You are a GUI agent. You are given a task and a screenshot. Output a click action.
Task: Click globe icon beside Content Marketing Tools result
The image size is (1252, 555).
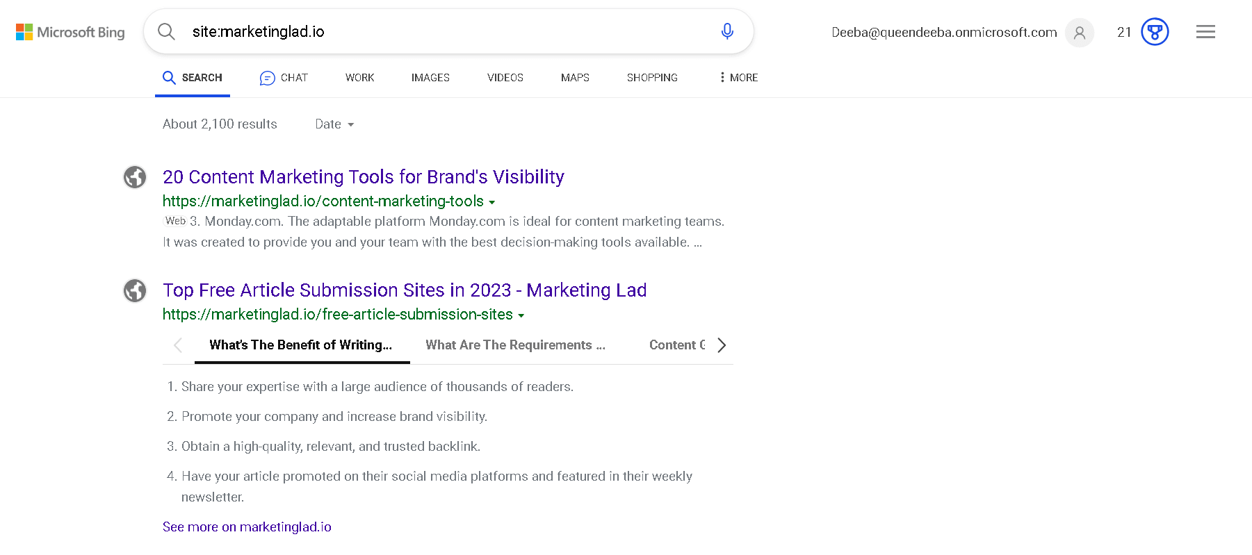[135, 177]
